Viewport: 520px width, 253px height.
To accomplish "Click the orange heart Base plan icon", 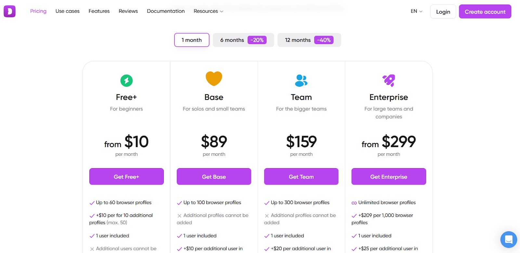I will (x=214, y=78).
